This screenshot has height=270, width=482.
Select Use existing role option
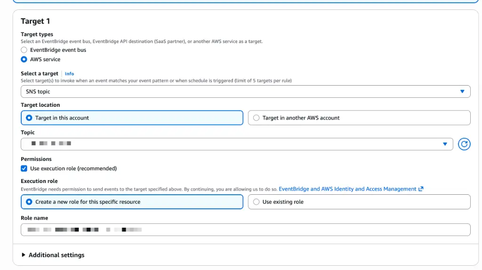359,202
